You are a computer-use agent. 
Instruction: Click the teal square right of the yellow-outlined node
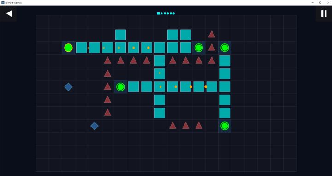(82, 48)
